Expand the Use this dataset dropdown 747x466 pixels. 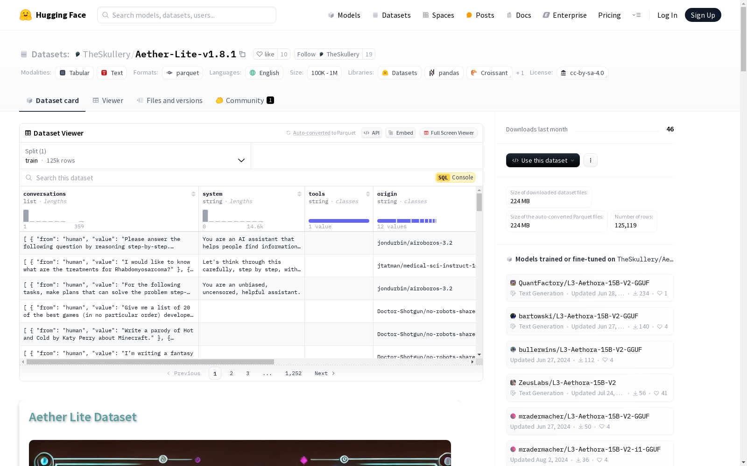coord(543,160)
